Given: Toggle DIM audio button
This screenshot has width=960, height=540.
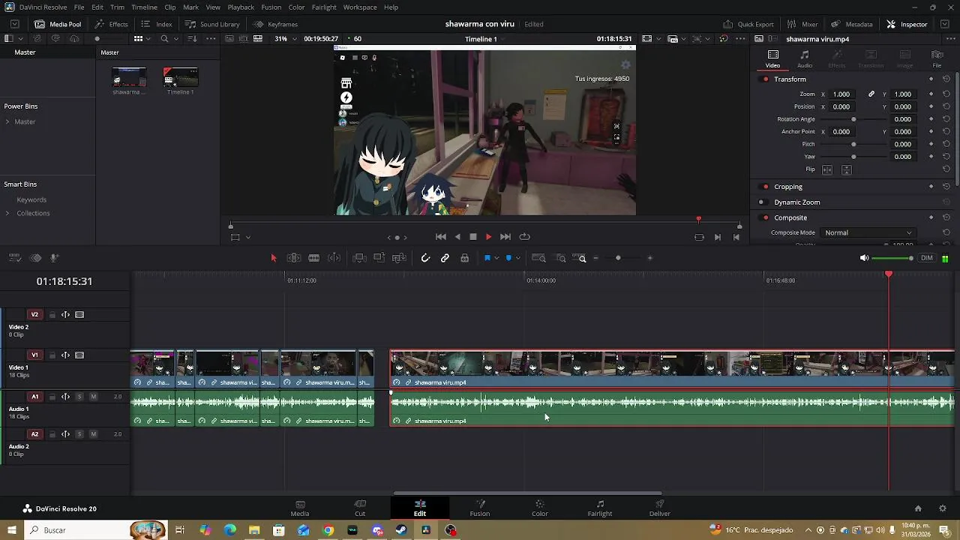Looking at the screenshot, I should click(x=927, y=258).
